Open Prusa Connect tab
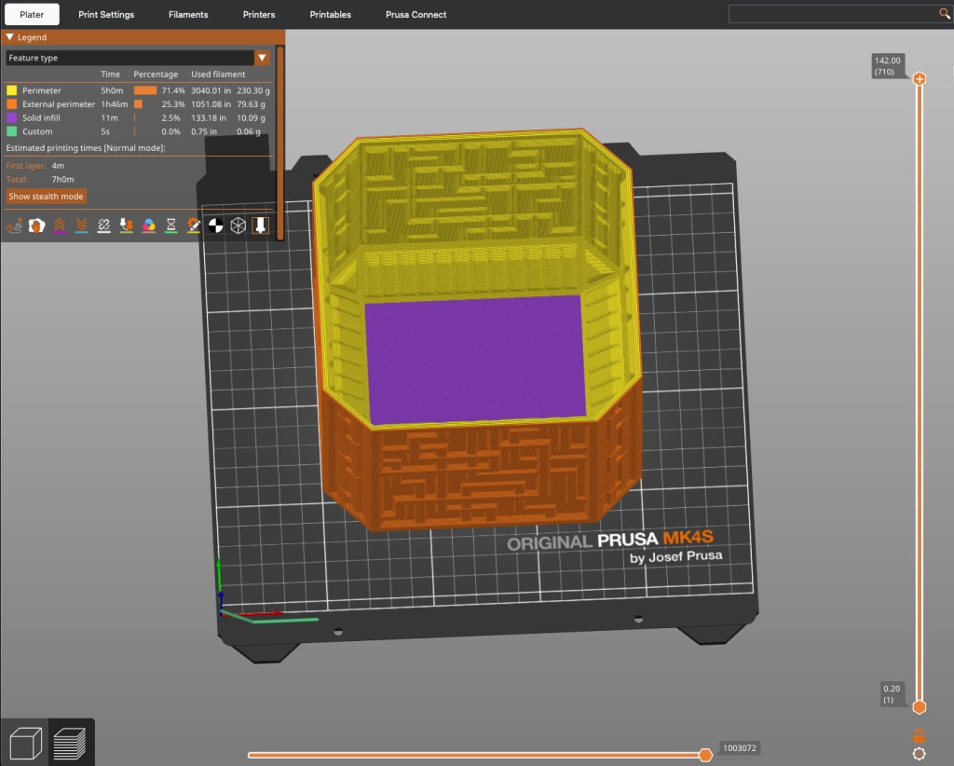Viewport: 954px width, 766px height. coord(416,14)
